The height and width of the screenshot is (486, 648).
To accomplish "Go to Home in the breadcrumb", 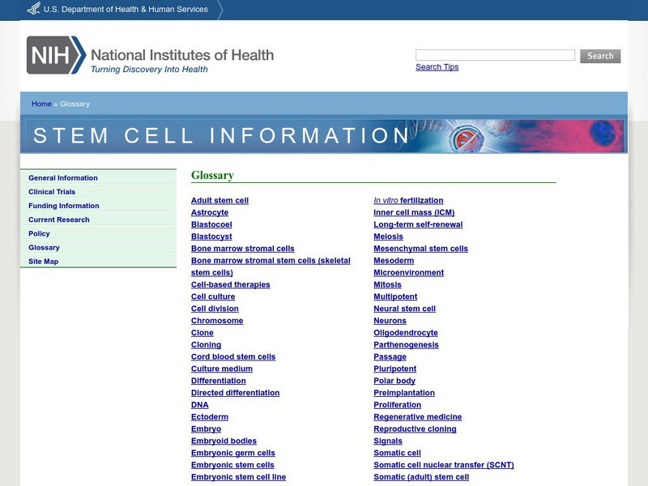I will tap(41, 104).
